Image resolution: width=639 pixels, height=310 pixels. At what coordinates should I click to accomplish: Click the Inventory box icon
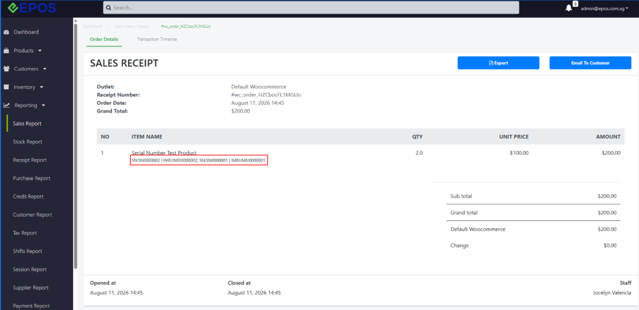[7, 87]
